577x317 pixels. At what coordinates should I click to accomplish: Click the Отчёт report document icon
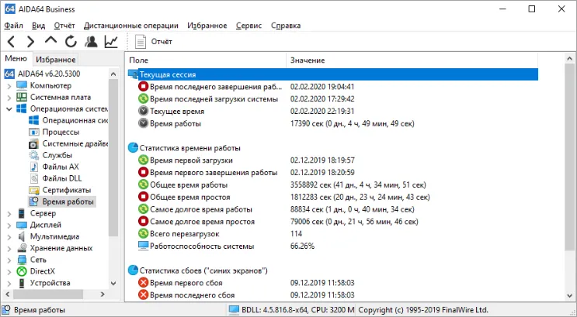coord(141,42)
